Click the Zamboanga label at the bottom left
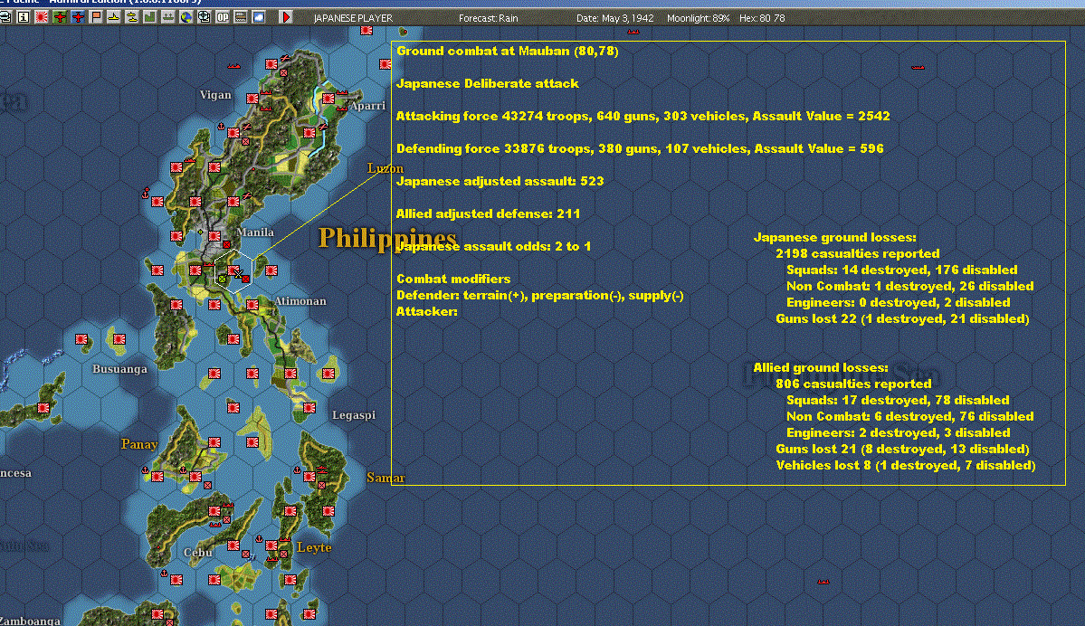Image resolution: width=1085 pixels, height=626 pixels. [30, 621]
